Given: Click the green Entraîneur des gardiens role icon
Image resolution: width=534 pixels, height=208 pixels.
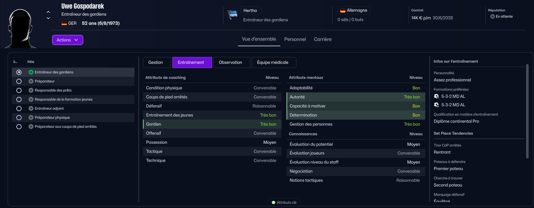Looking at the screenshot, I should tap(31, 72).
